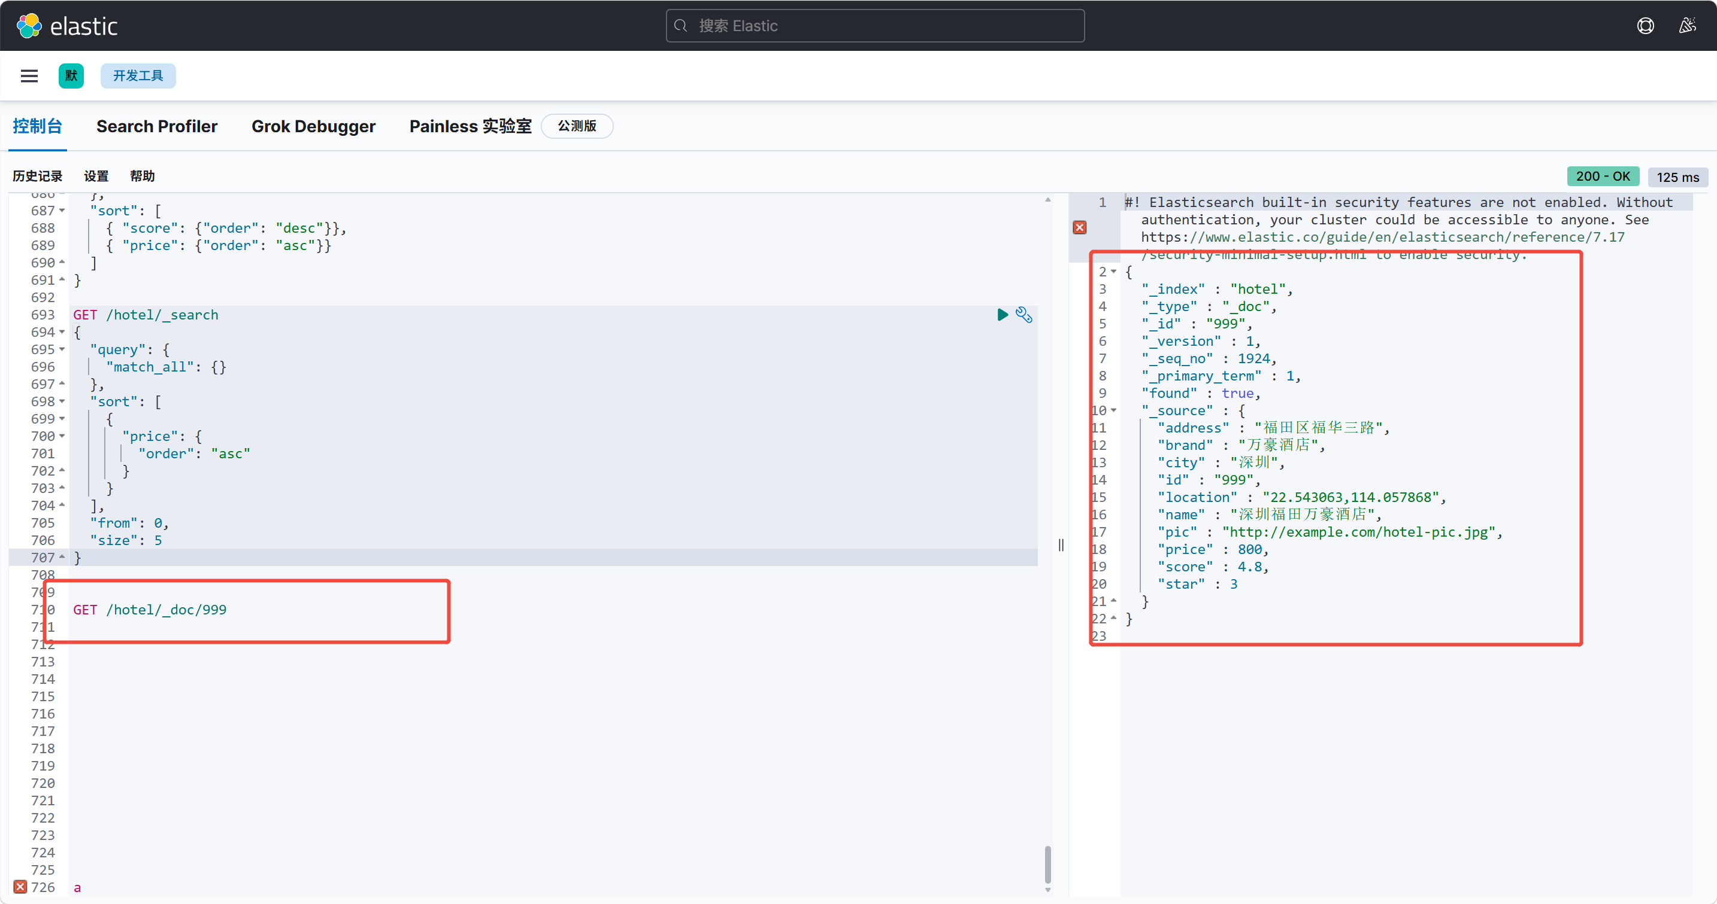Open the hamburger navigation menu
The width and height of the screenshot is (1717, 904).
click(x=29, y=76)
